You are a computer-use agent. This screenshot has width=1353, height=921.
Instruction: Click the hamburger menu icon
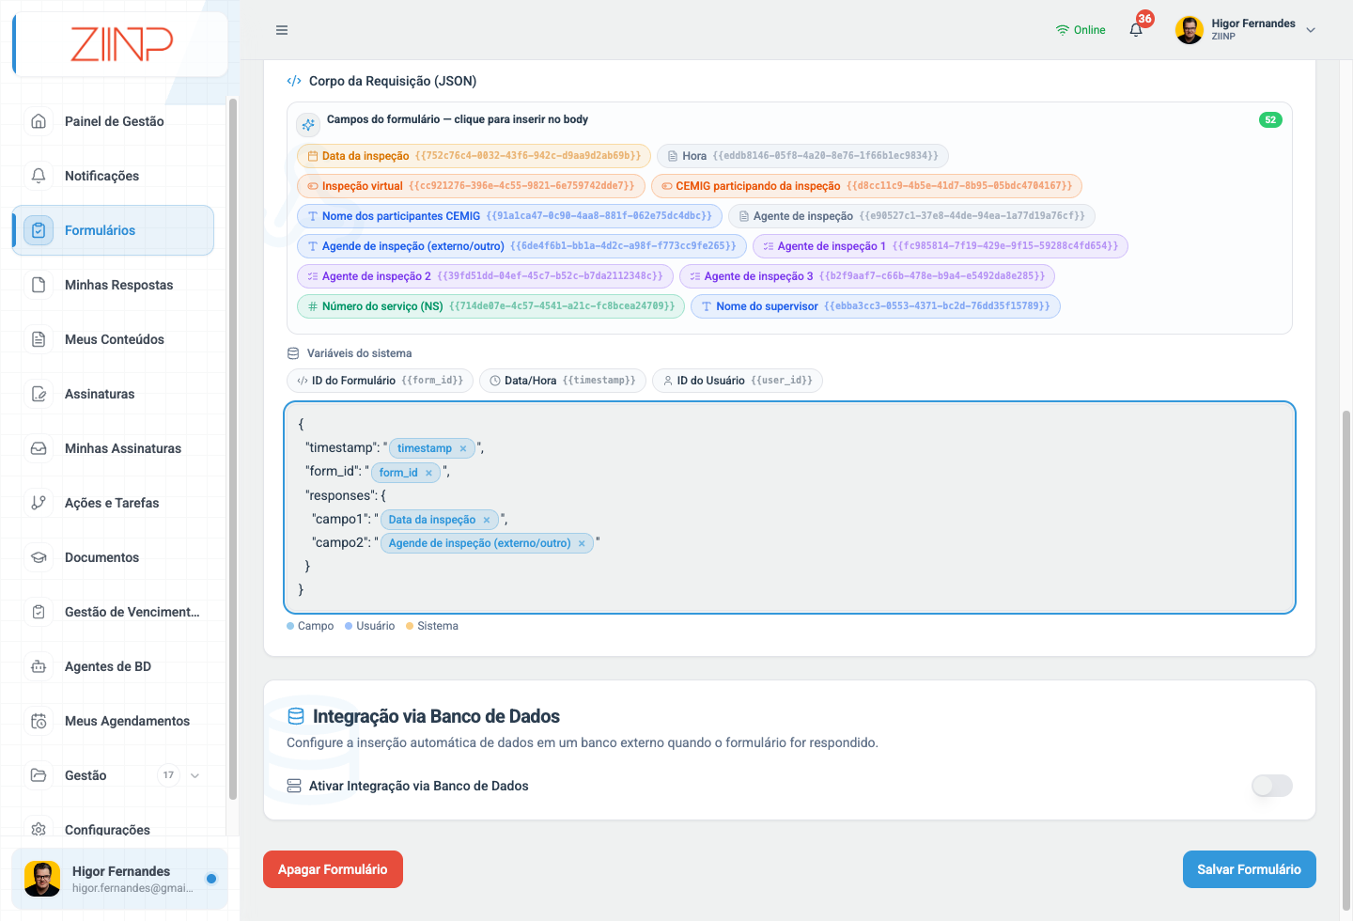point(282,30)
